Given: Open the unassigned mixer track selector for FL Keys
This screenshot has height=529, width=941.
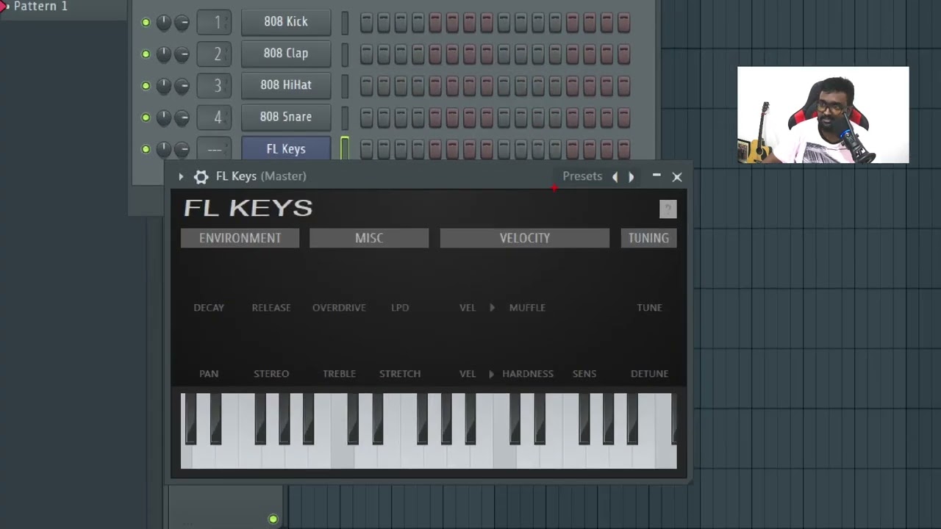Looking at the screenshot, I should coord(215,149).
